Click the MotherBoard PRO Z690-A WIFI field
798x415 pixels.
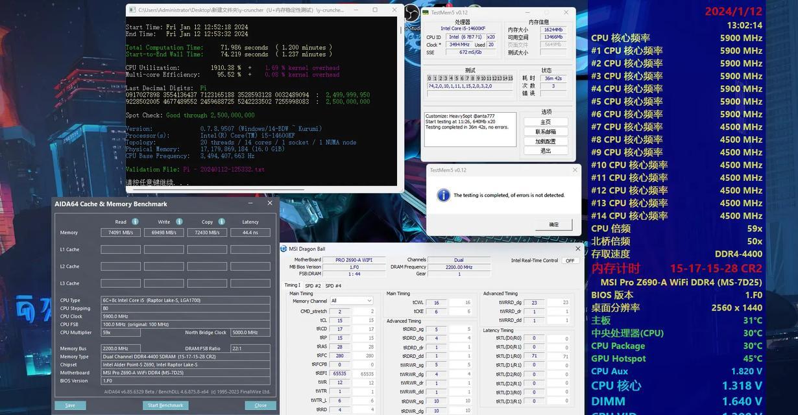click(356, 260)
